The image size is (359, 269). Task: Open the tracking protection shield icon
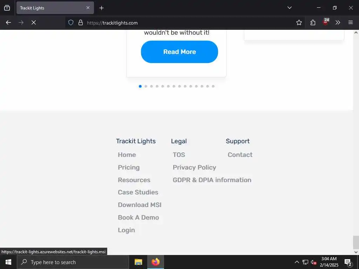(x=71, y=23)
